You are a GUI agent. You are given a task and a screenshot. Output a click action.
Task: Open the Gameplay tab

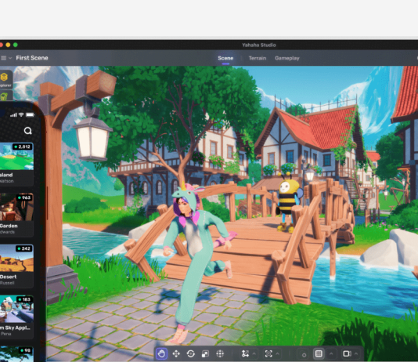coord(287,58)
